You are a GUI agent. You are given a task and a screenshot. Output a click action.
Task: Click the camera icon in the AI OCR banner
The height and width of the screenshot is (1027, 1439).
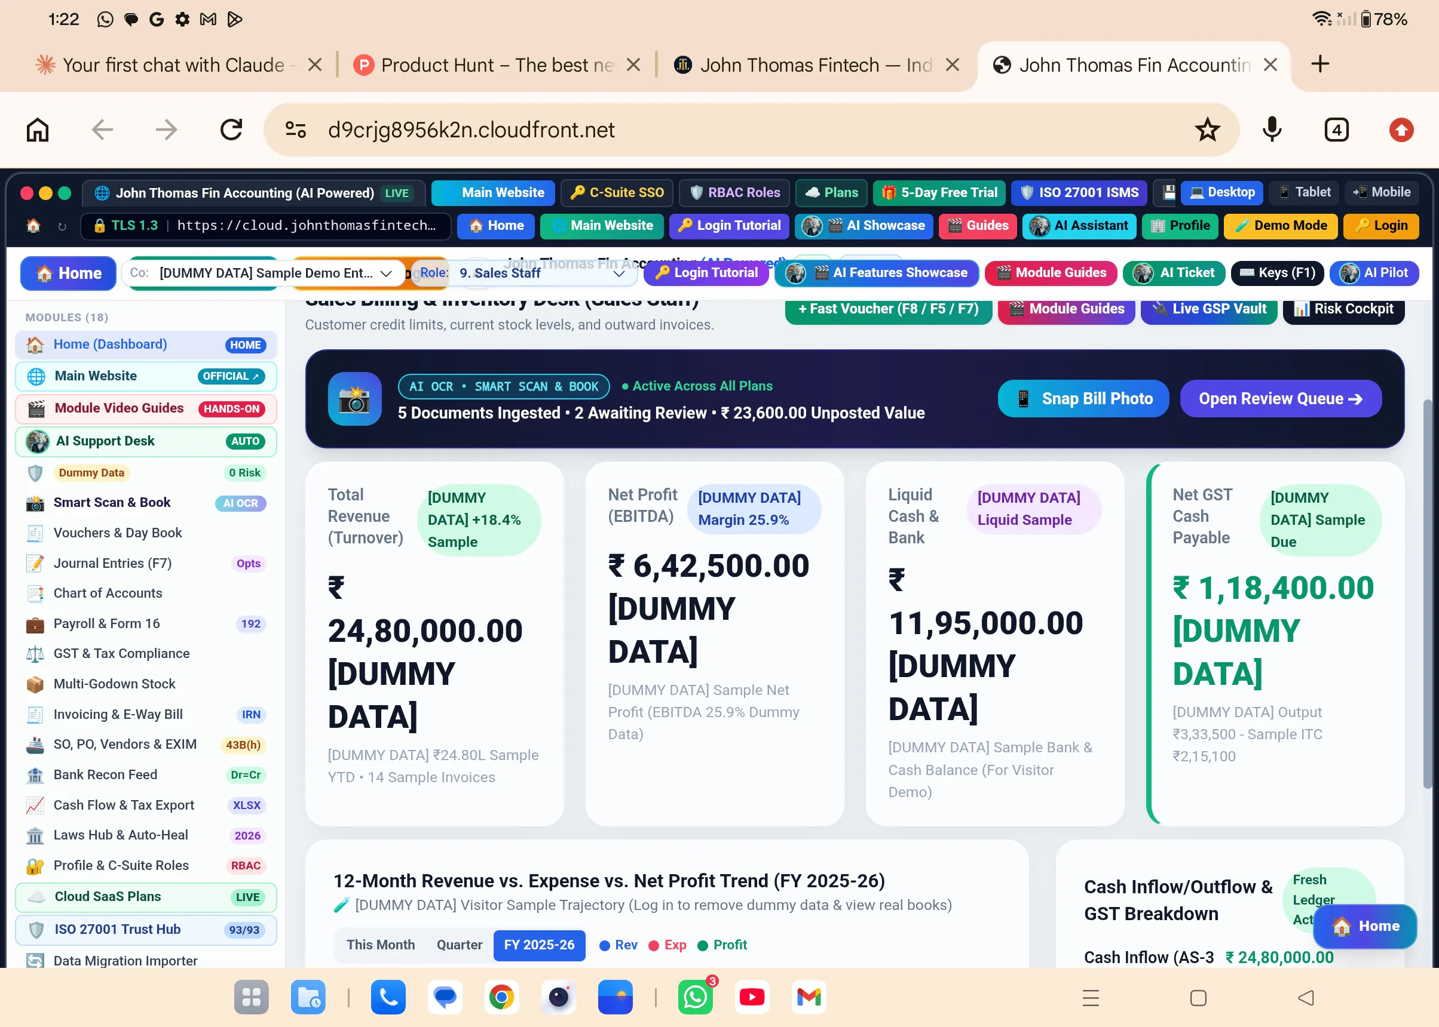pyautogui.click(x=354, y=398)
